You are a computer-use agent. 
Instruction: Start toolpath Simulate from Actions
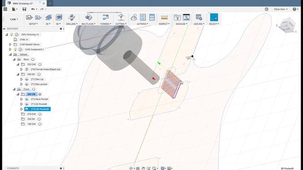click(x=134, y=17)
